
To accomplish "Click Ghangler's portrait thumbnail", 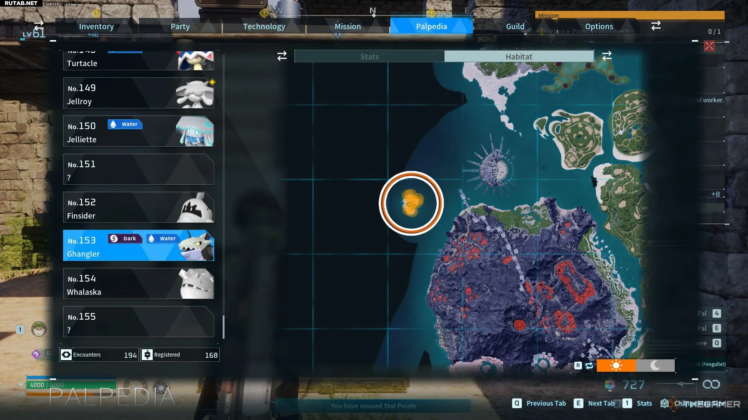I will (197, 246).
